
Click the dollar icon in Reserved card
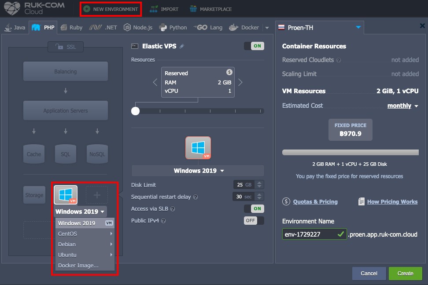coord(229,72)
